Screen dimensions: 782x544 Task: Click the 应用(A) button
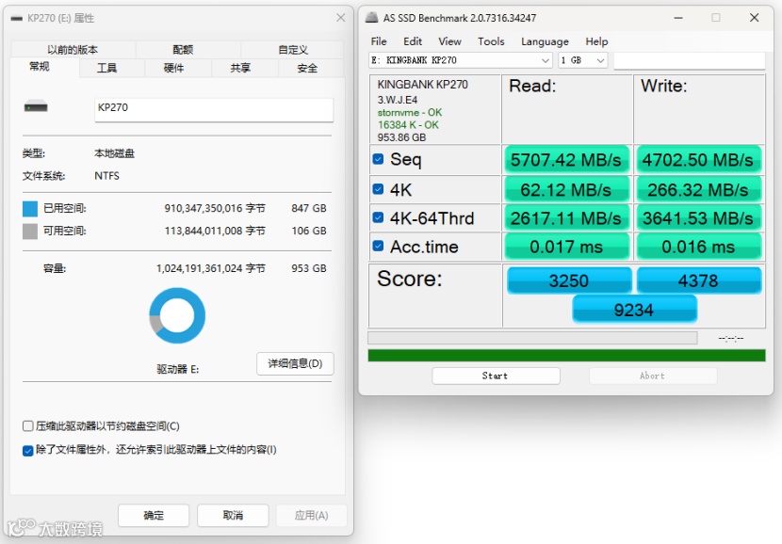coord(311,515)
